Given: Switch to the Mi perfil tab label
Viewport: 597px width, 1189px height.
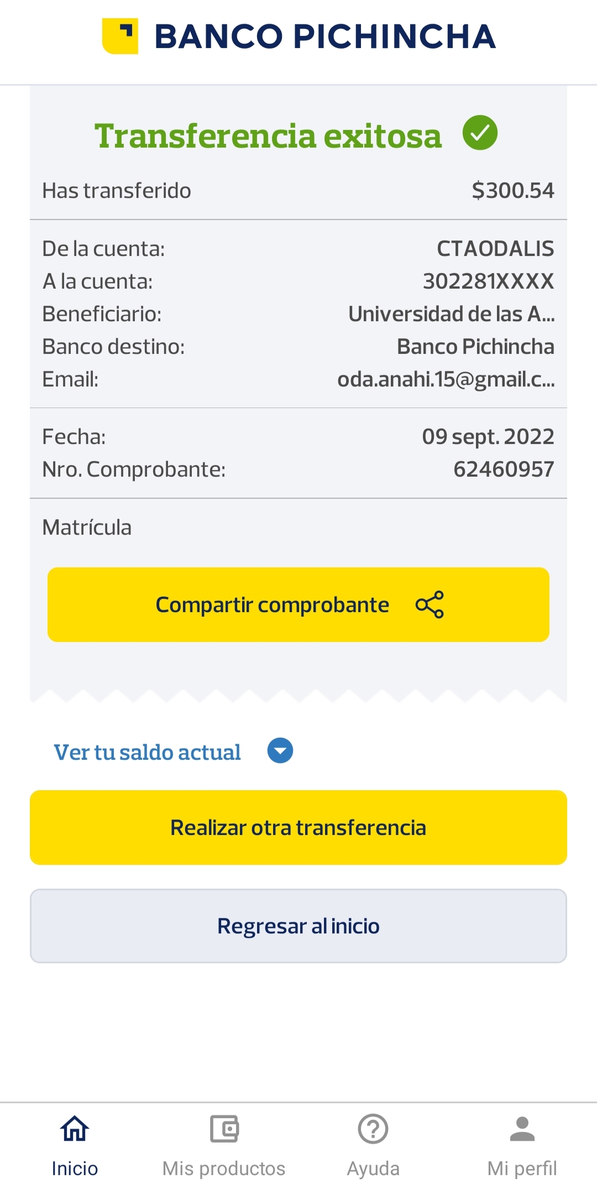Looking at the screenshot, I should (x=522, y=1168).
